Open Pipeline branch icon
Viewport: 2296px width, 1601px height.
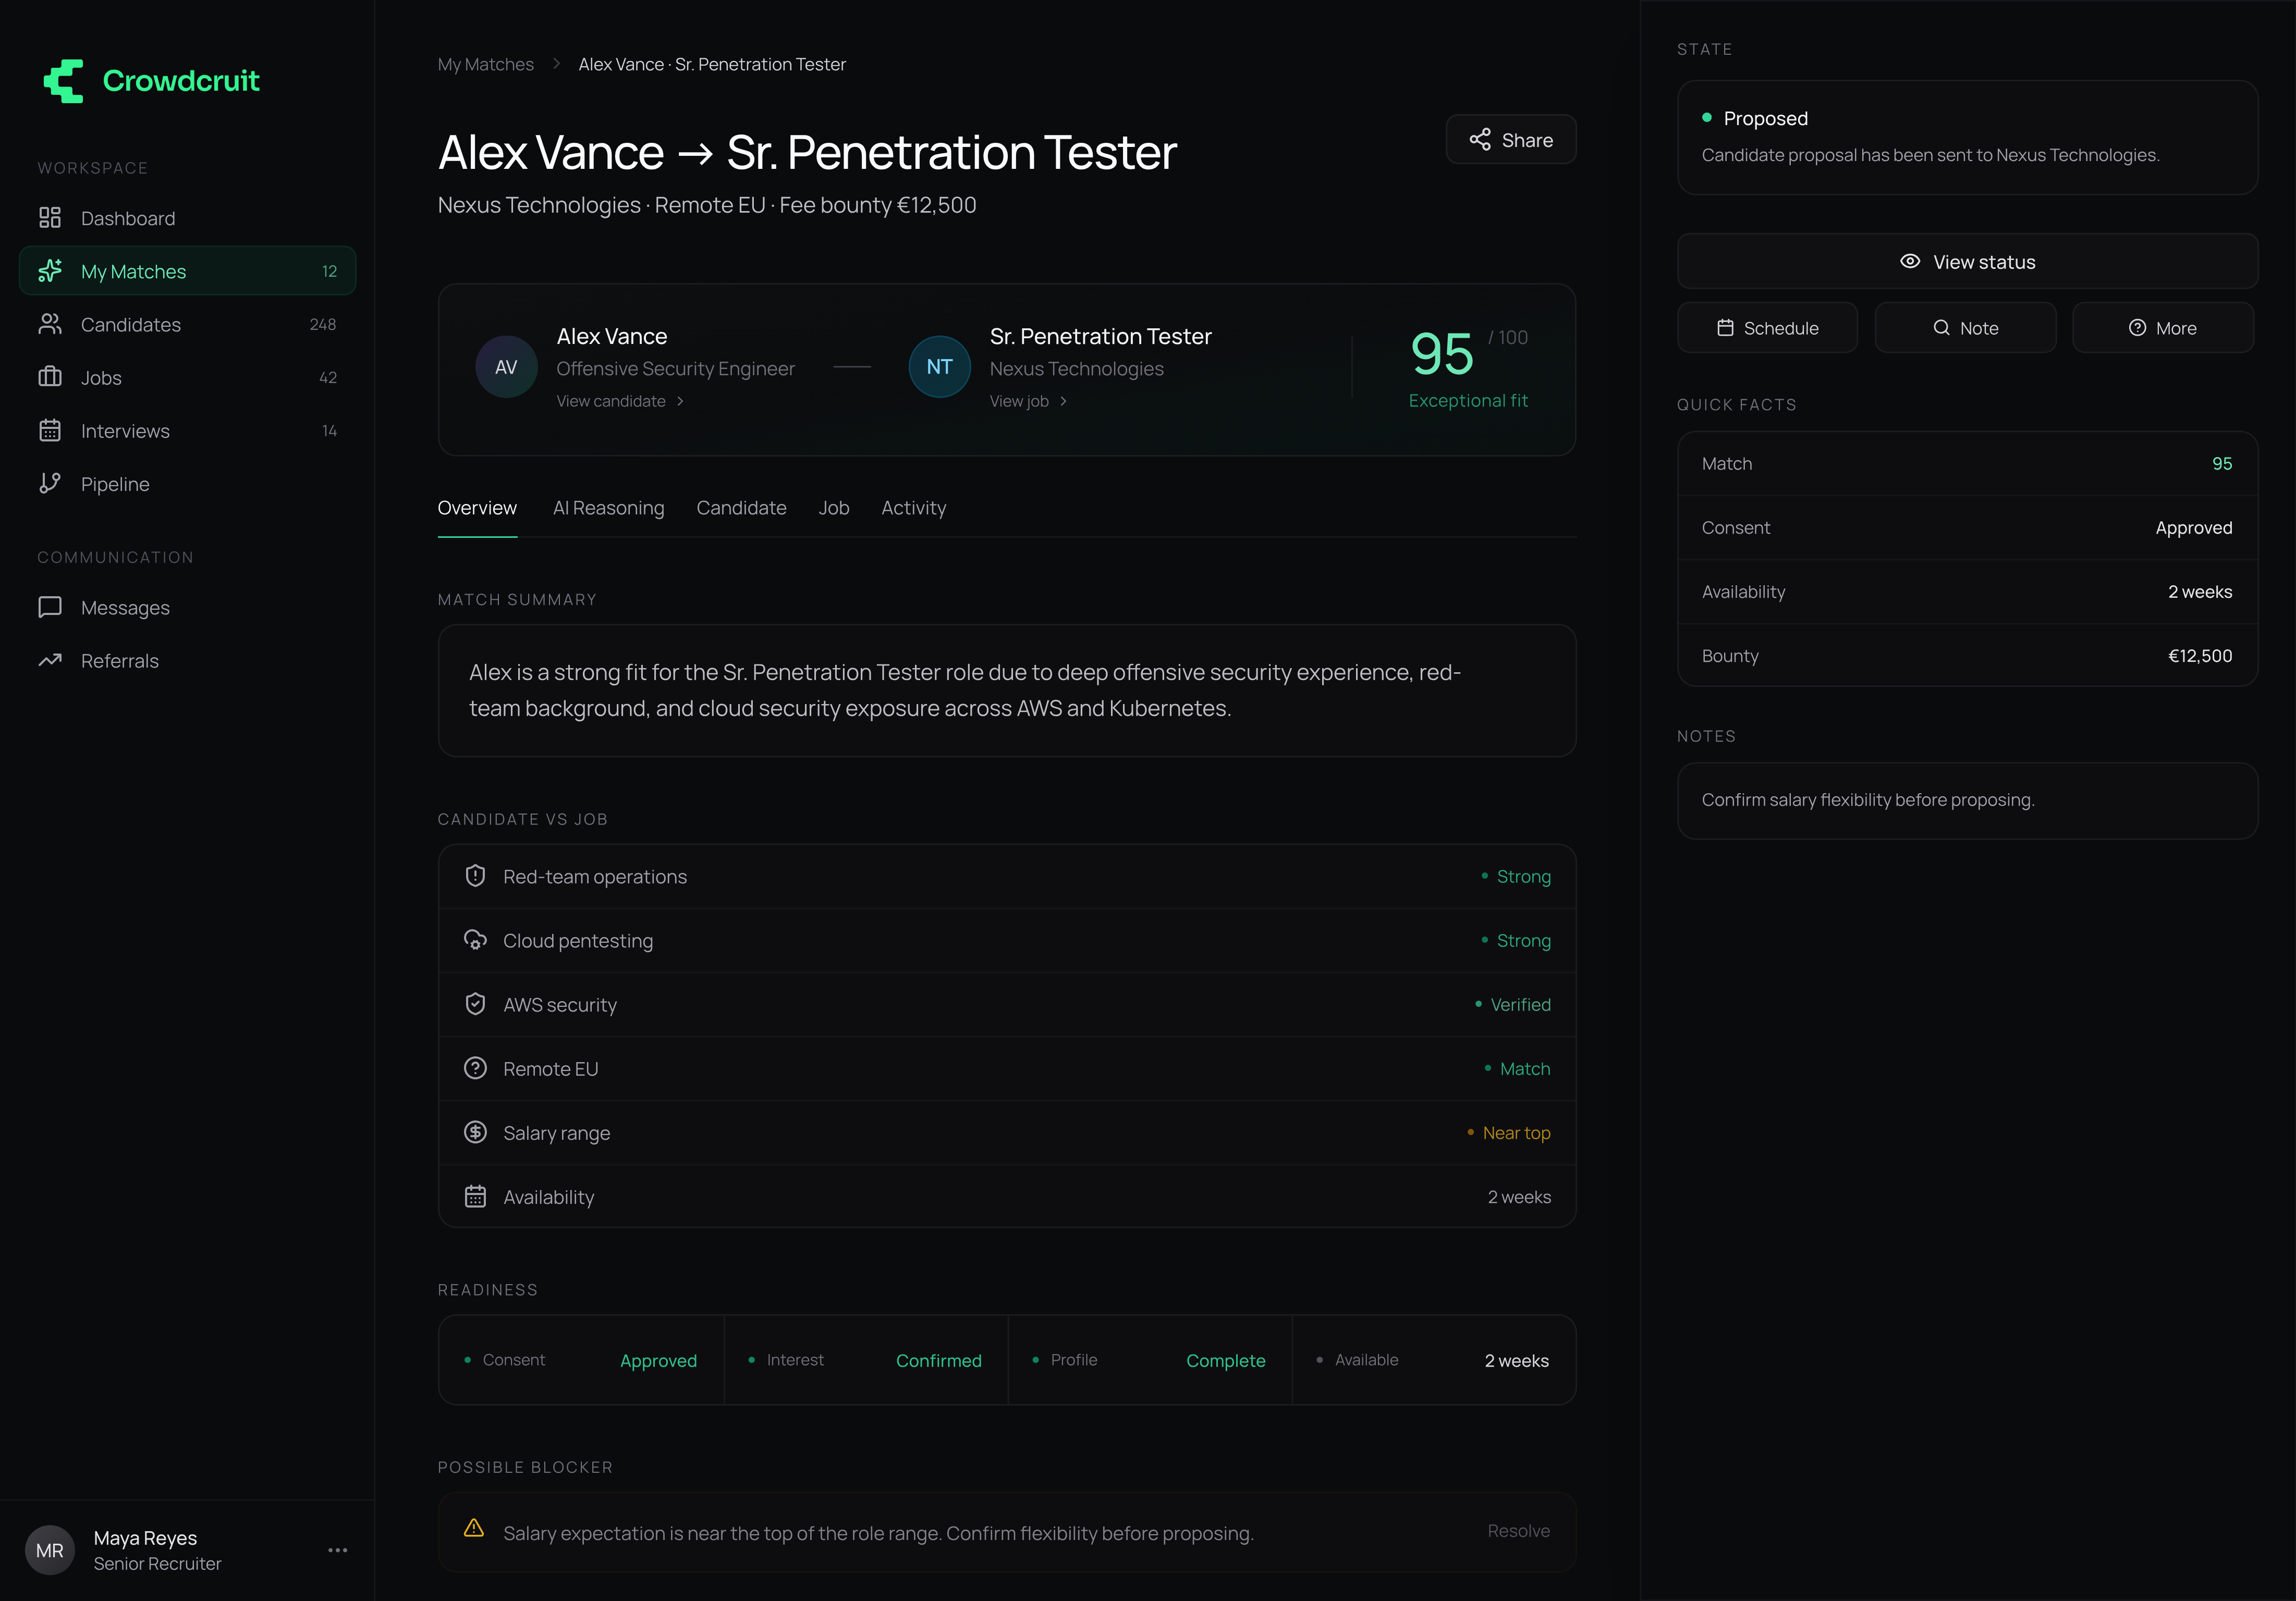tap(50, 483)
